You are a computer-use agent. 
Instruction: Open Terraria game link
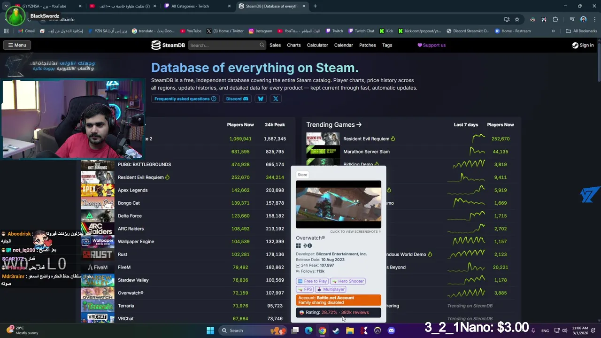[126, 306]
